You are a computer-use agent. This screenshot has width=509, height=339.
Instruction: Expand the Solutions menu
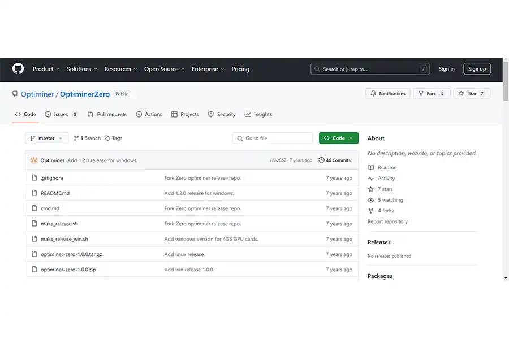82,69
